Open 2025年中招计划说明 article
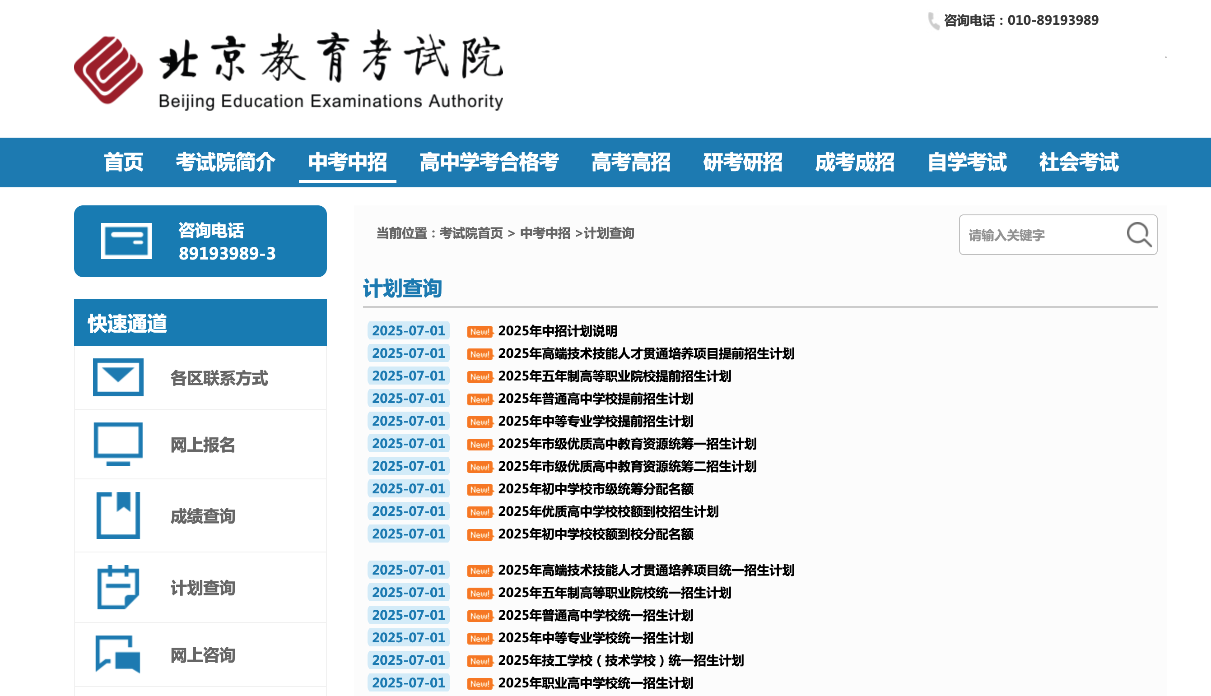This screenshot has width=1211, height=696. 558,331
